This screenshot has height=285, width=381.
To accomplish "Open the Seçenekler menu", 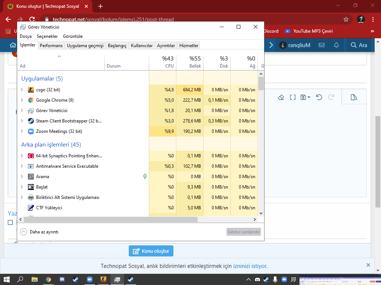I will pyautogui.click(x=47, y=36).
